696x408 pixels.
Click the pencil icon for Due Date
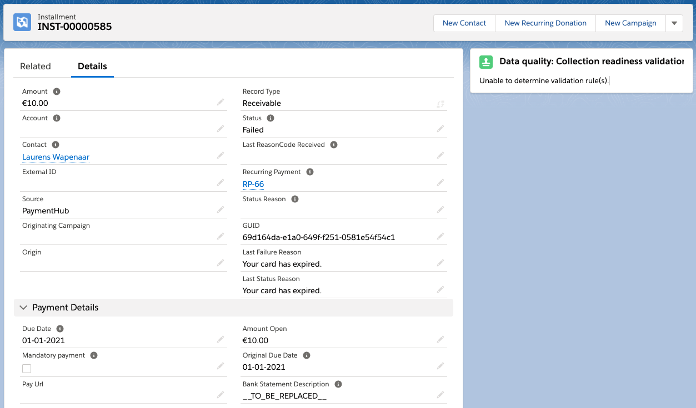tap(221, 339)
